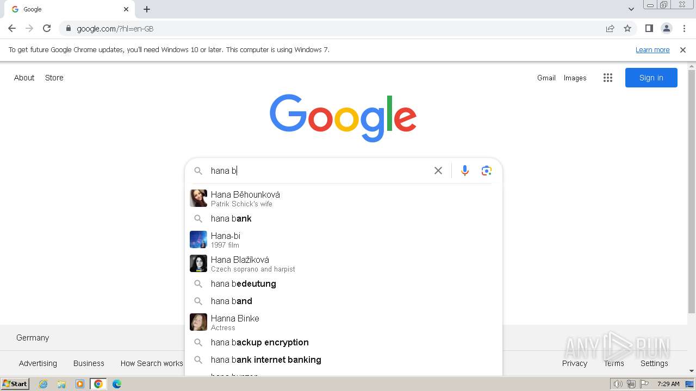This screenshot has width=696, height=391.
Task: Click magnifier icon beside hana bedeutung
Action: pyautogui.click(x=198, y=283)
